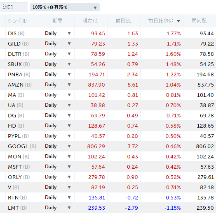Select the DIS (B) symbol
Image resolution: width=216 pixels, height=213 pixels.
pos(16,34)
